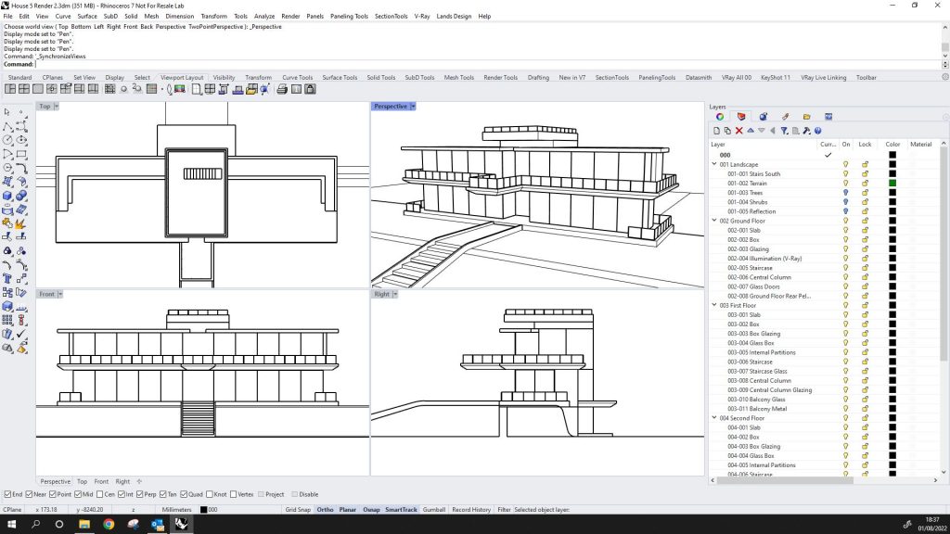
Task: Toggle Osnap in the status bar
Action: pyautogui.click(x=371, y=510)
